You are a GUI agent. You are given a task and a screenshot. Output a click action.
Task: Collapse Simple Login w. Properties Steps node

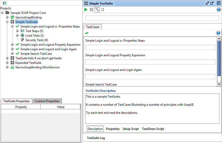point(12,26)
